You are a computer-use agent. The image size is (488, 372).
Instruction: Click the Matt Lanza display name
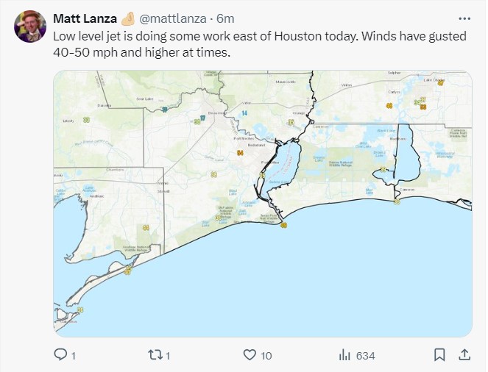tap(85, 18)
